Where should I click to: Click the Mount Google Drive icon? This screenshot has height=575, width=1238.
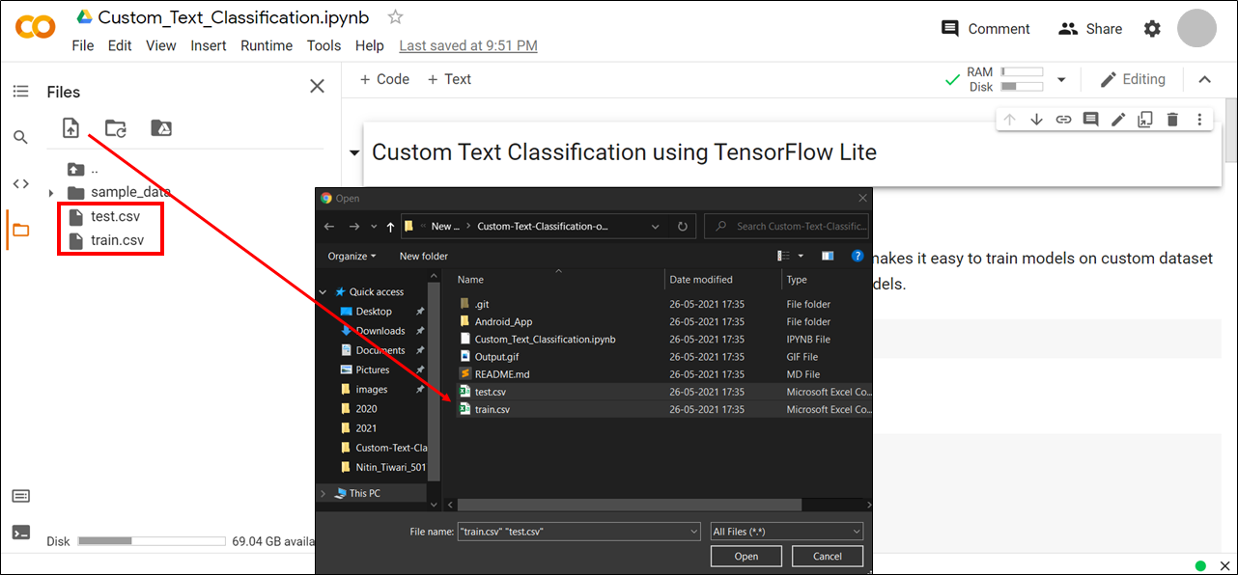tap(161, 127)
